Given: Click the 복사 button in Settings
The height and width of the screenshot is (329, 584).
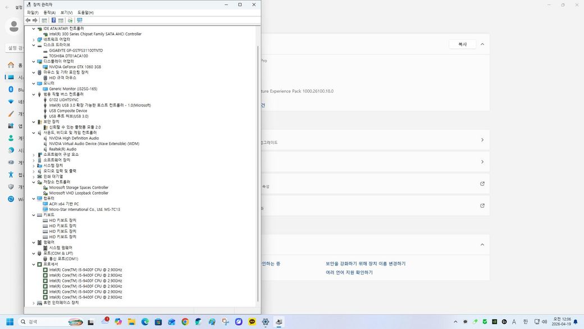Looking at the screenshot, I should click(462, 44).
